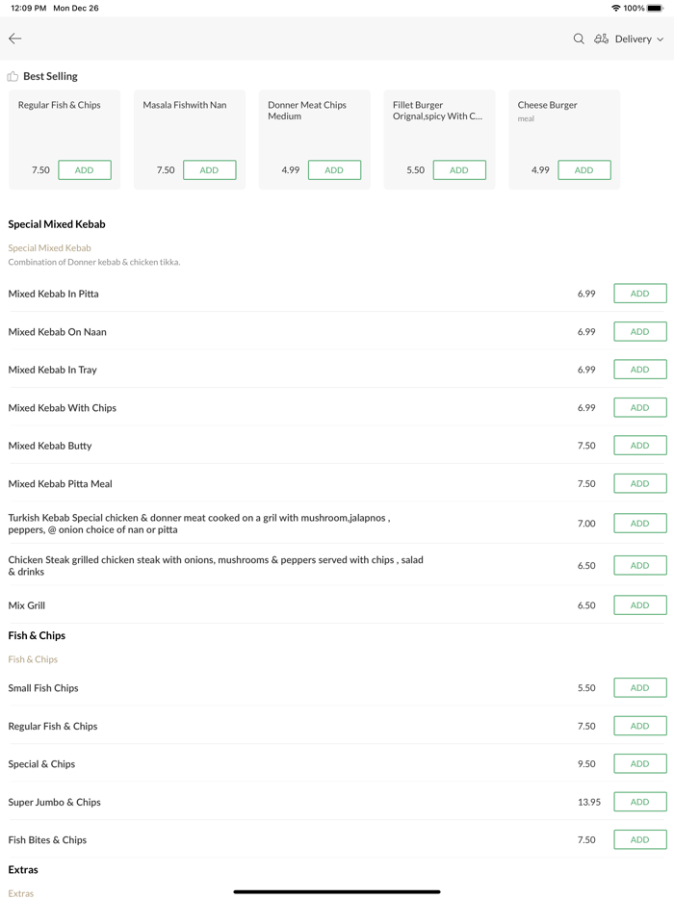The width and height of the screenshot is (674, 899).
Task: Add Donner Meat Chips Medium to order
Action: (x=334, y=170)
